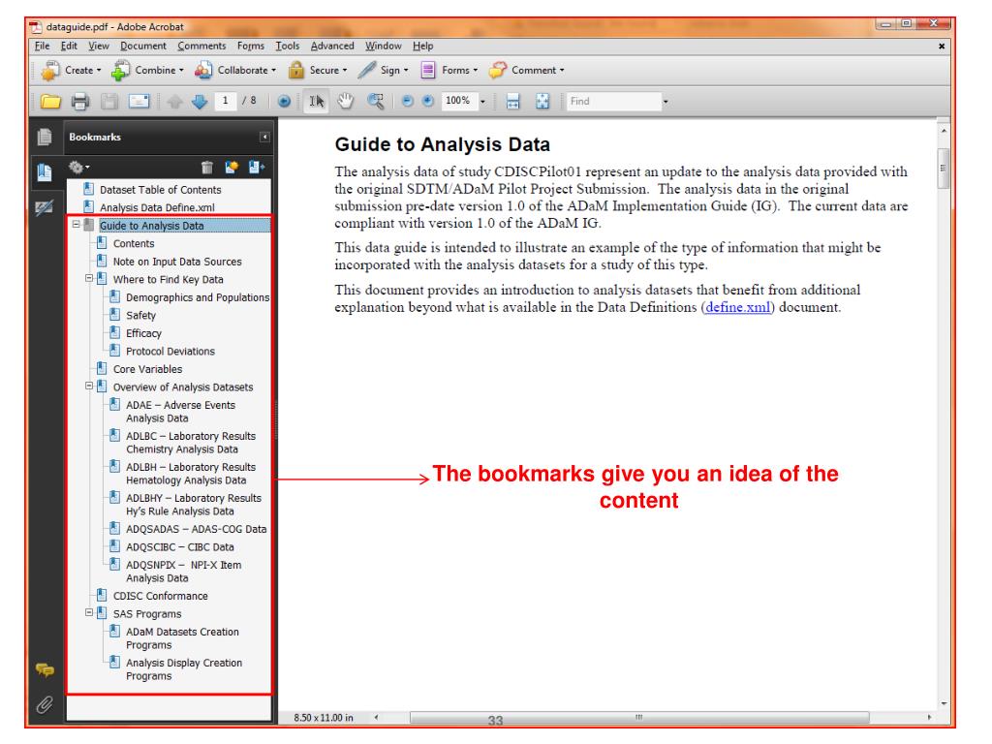The height and width of the screenshot is (744, 992).
Task: Open the zoom percentage dropdown
Action: tap(482, 101)
